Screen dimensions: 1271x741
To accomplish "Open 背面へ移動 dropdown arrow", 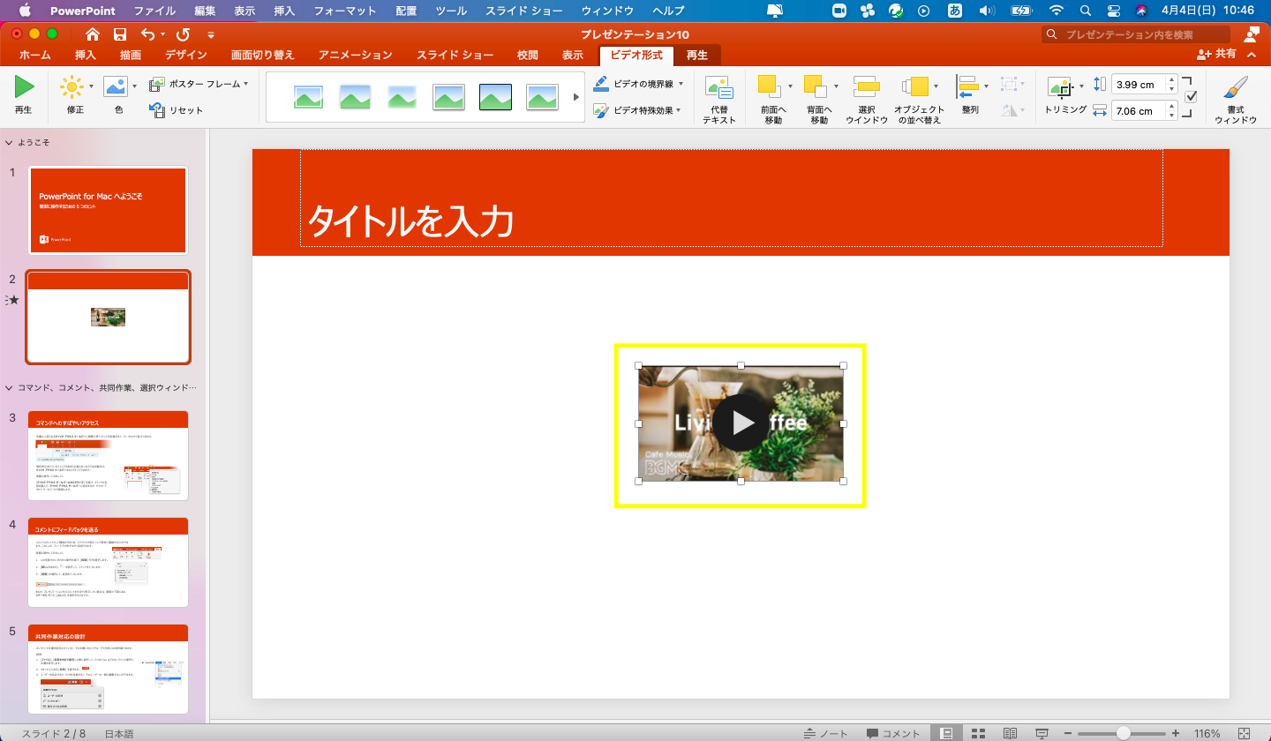I will (x=836, y=86).
